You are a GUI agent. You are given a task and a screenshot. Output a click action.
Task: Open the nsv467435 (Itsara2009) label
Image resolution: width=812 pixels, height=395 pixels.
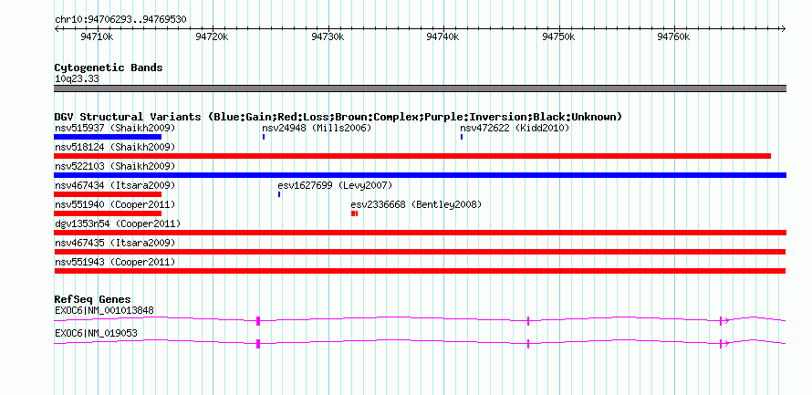[x=115, y=243]
